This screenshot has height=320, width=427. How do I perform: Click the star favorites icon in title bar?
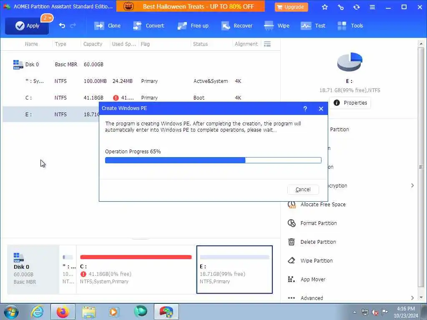(x=324, y=7)
